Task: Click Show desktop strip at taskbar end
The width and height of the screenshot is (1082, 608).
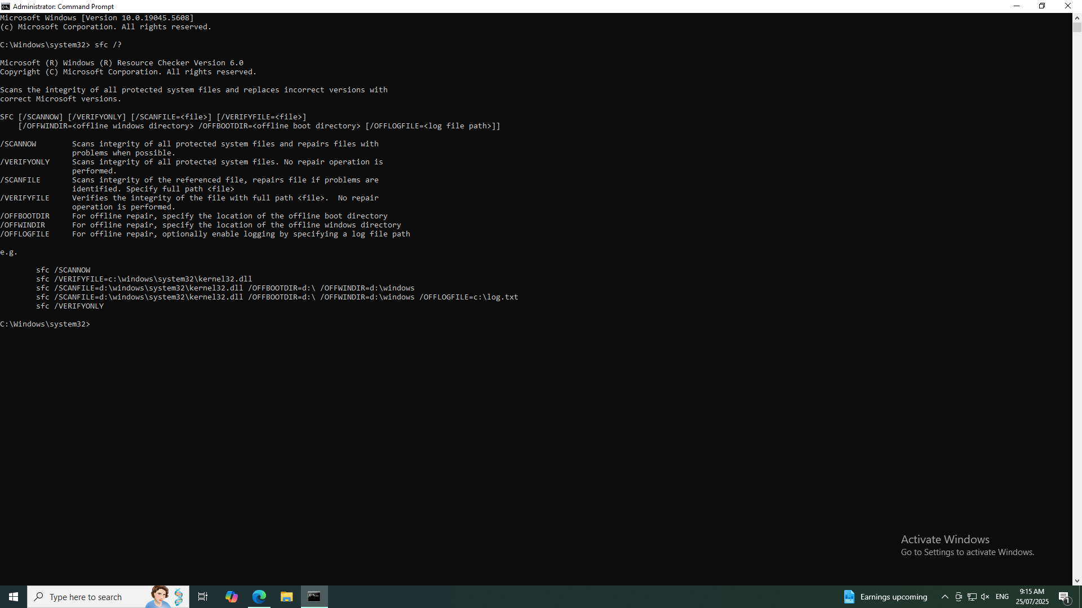Action: [x=1080, y=597]
